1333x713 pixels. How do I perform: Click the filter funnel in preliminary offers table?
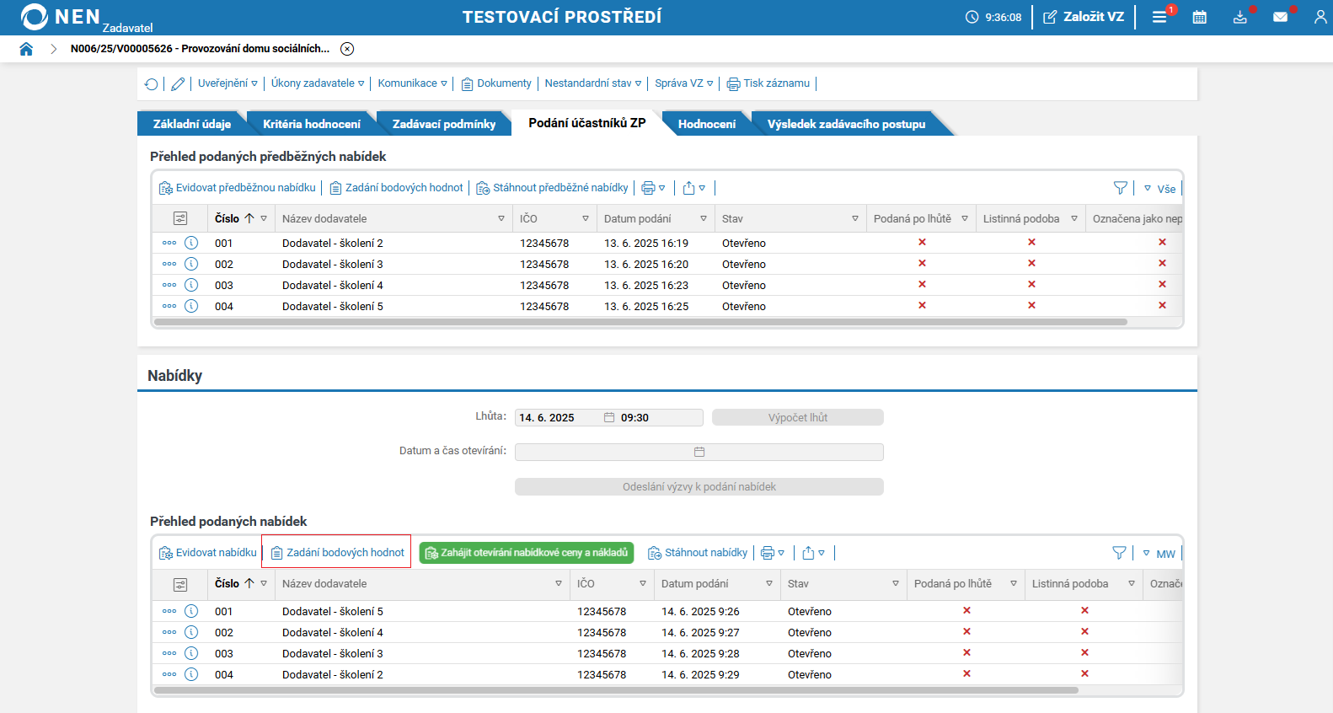click(1120, 188)
